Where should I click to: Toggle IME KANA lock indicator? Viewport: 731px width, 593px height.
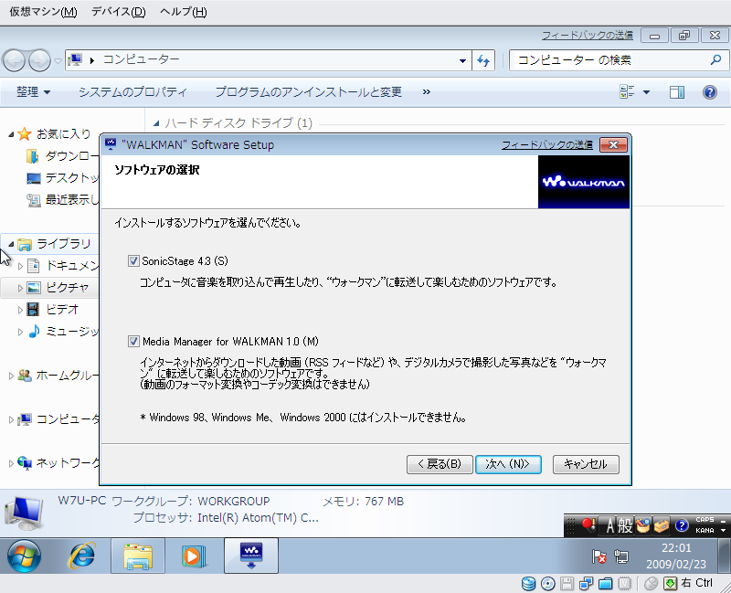705,531
